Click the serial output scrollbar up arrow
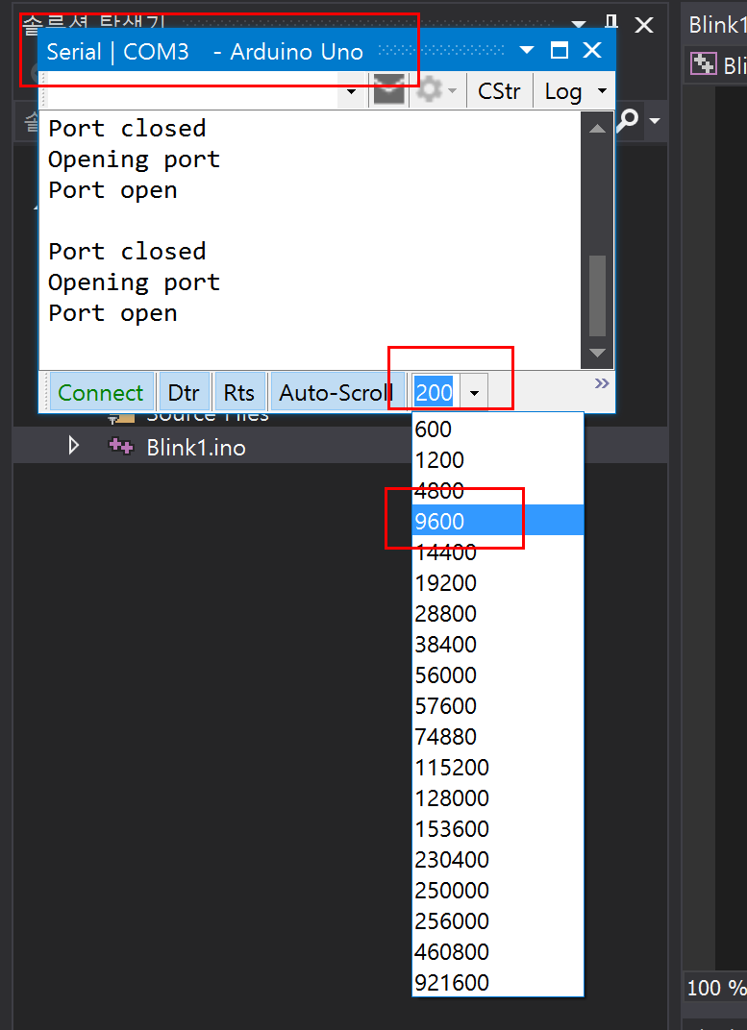 click(597, 128)
